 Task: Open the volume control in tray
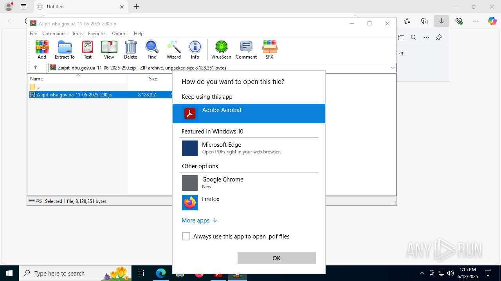click(450, 273)
